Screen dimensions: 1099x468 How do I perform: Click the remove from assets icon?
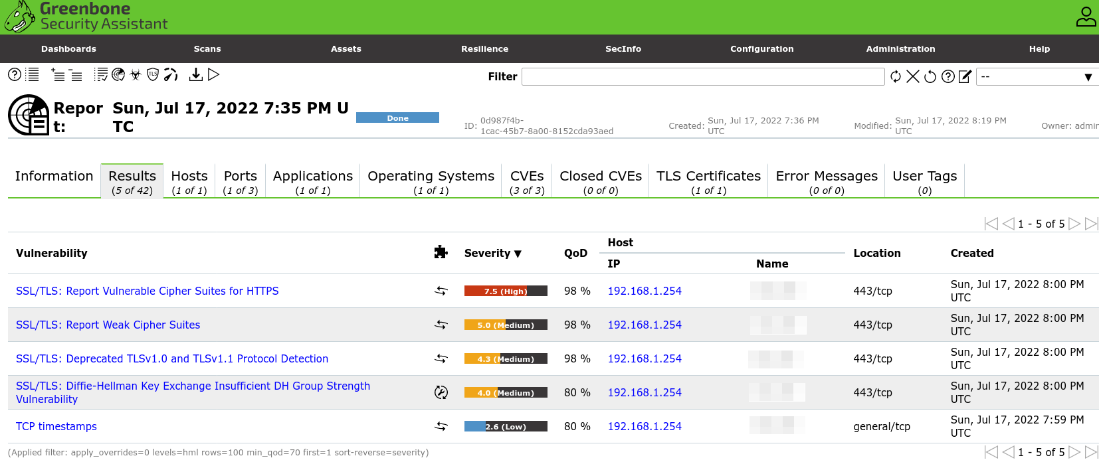pyautogui.click(x=76, y=75)
